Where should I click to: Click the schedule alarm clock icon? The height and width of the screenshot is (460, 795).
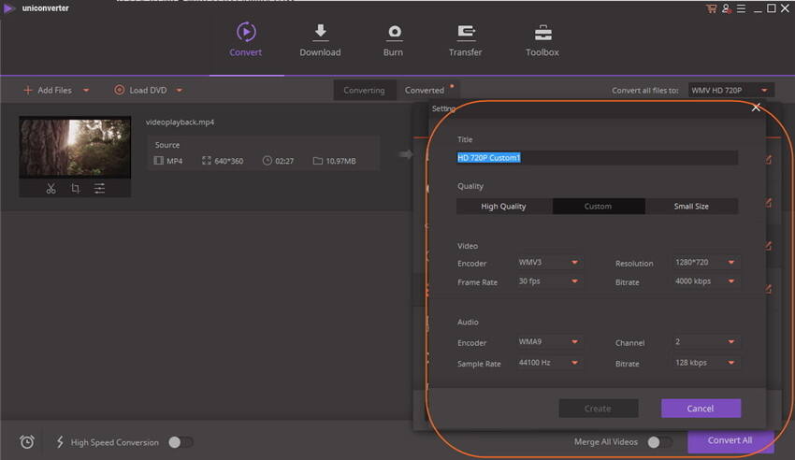pyautogui.click(x=27, y=441)
